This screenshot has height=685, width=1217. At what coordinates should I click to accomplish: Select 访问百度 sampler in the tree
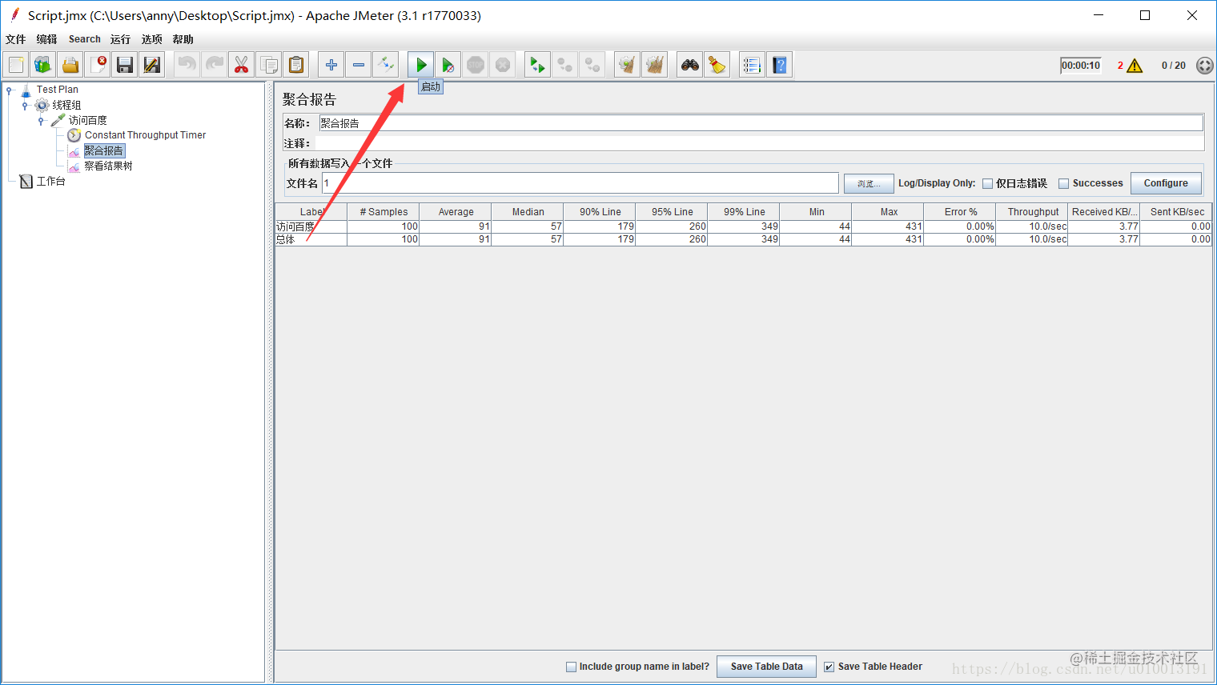click(x=88, y=120)
